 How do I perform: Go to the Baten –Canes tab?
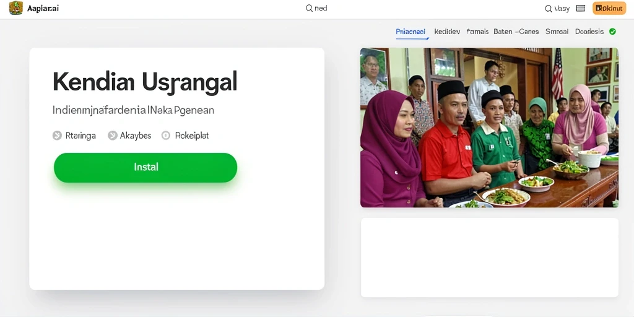click(516, 32)
